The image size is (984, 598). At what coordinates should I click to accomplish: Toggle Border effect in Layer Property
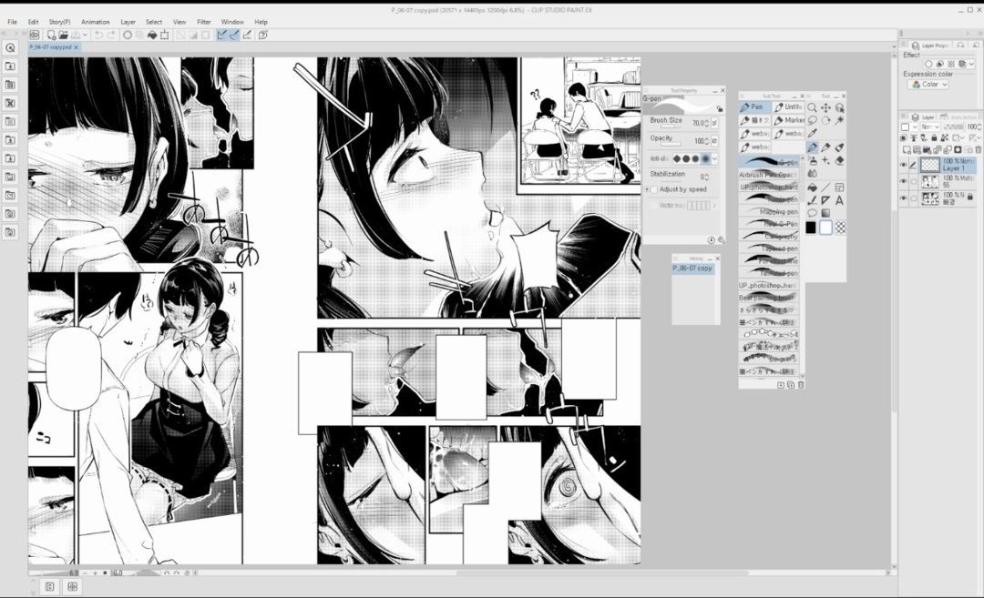928,64
